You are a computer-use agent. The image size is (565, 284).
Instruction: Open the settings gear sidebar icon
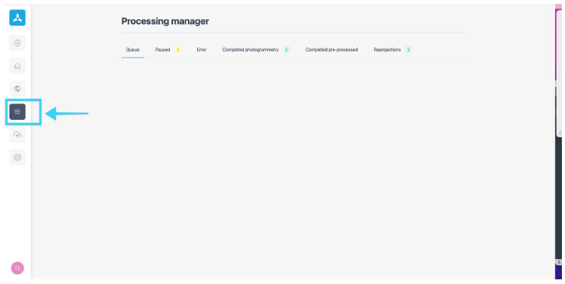[x=17, y=157]
